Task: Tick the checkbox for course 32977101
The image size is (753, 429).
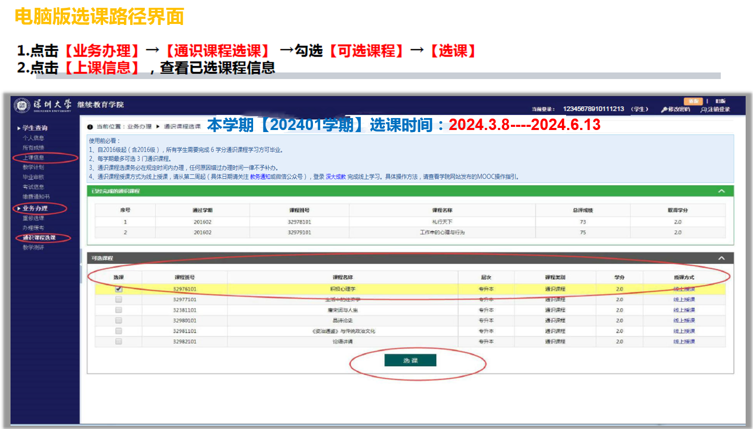Action: point(119,300)
